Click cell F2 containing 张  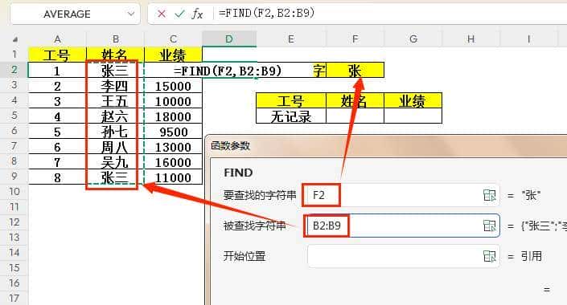[355, 70]
